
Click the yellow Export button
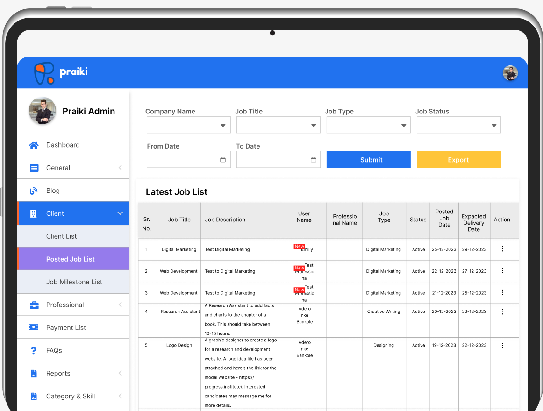pos(459,160)
